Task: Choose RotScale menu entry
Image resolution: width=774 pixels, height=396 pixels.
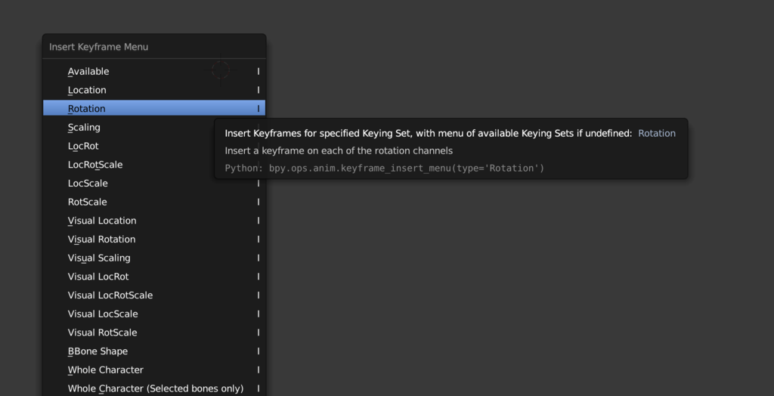Action: 154,202
